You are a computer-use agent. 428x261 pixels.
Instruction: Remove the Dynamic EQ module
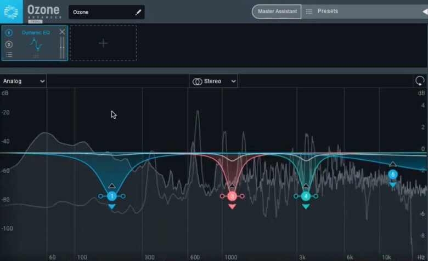click(x=62, y=32)
